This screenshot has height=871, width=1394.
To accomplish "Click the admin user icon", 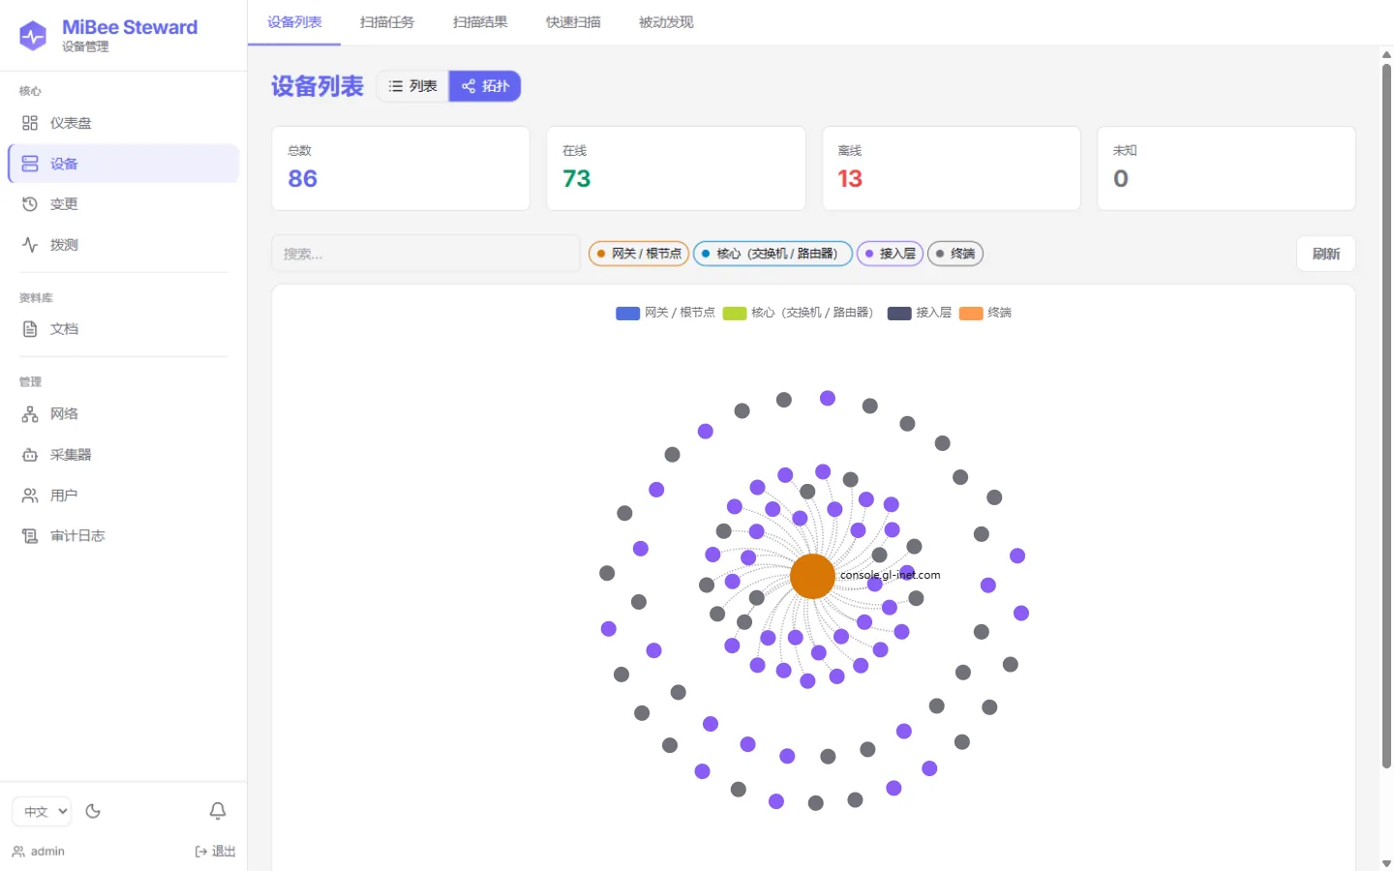I will tap(18, 852).
